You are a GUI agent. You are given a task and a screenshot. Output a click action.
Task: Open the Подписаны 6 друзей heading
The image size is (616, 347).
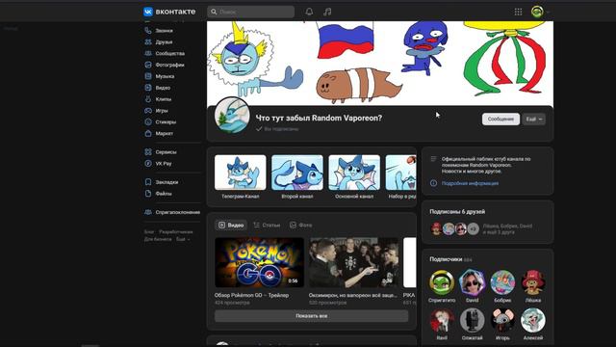457,212
